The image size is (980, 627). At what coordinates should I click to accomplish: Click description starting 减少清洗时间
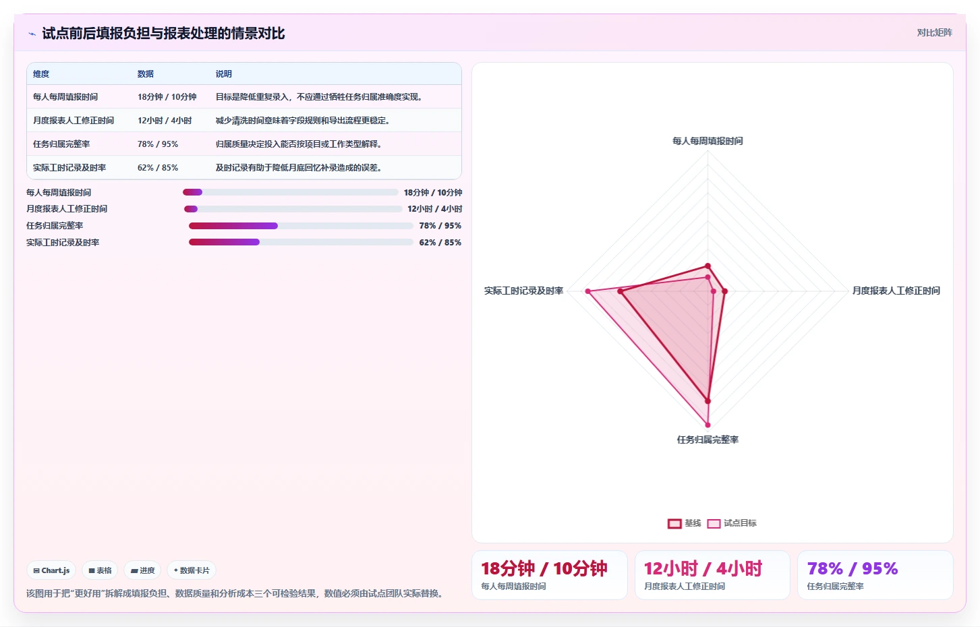(x=302, y=121)
